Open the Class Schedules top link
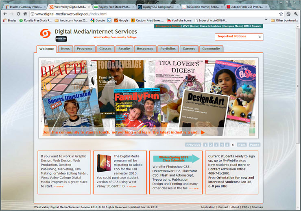Image resolution: width=301 pixels, height=211 pixels. tap(211, 26)
